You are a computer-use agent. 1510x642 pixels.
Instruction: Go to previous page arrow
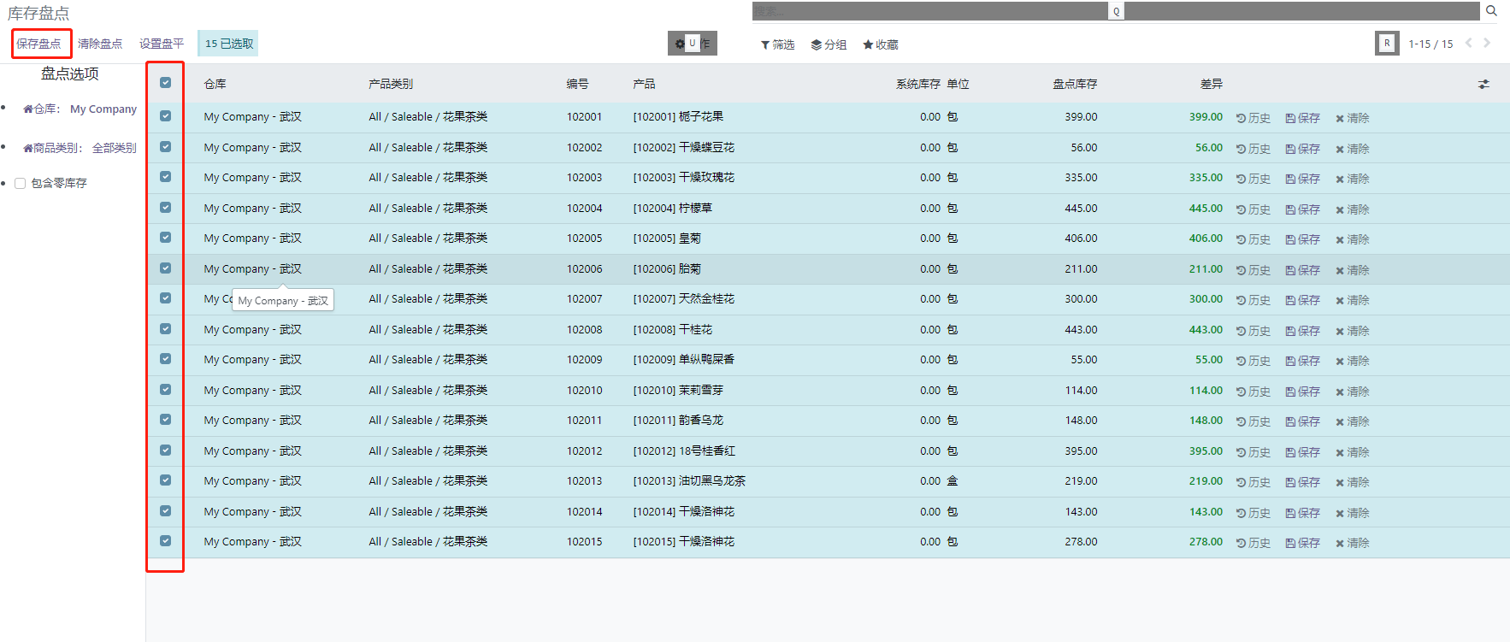1469,44
